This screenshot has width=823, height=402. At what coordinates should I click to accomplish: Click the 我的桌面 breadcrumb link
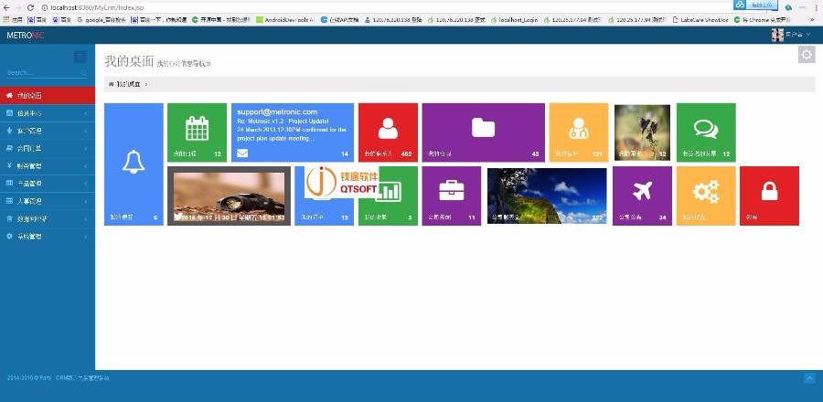pos(128,84)
